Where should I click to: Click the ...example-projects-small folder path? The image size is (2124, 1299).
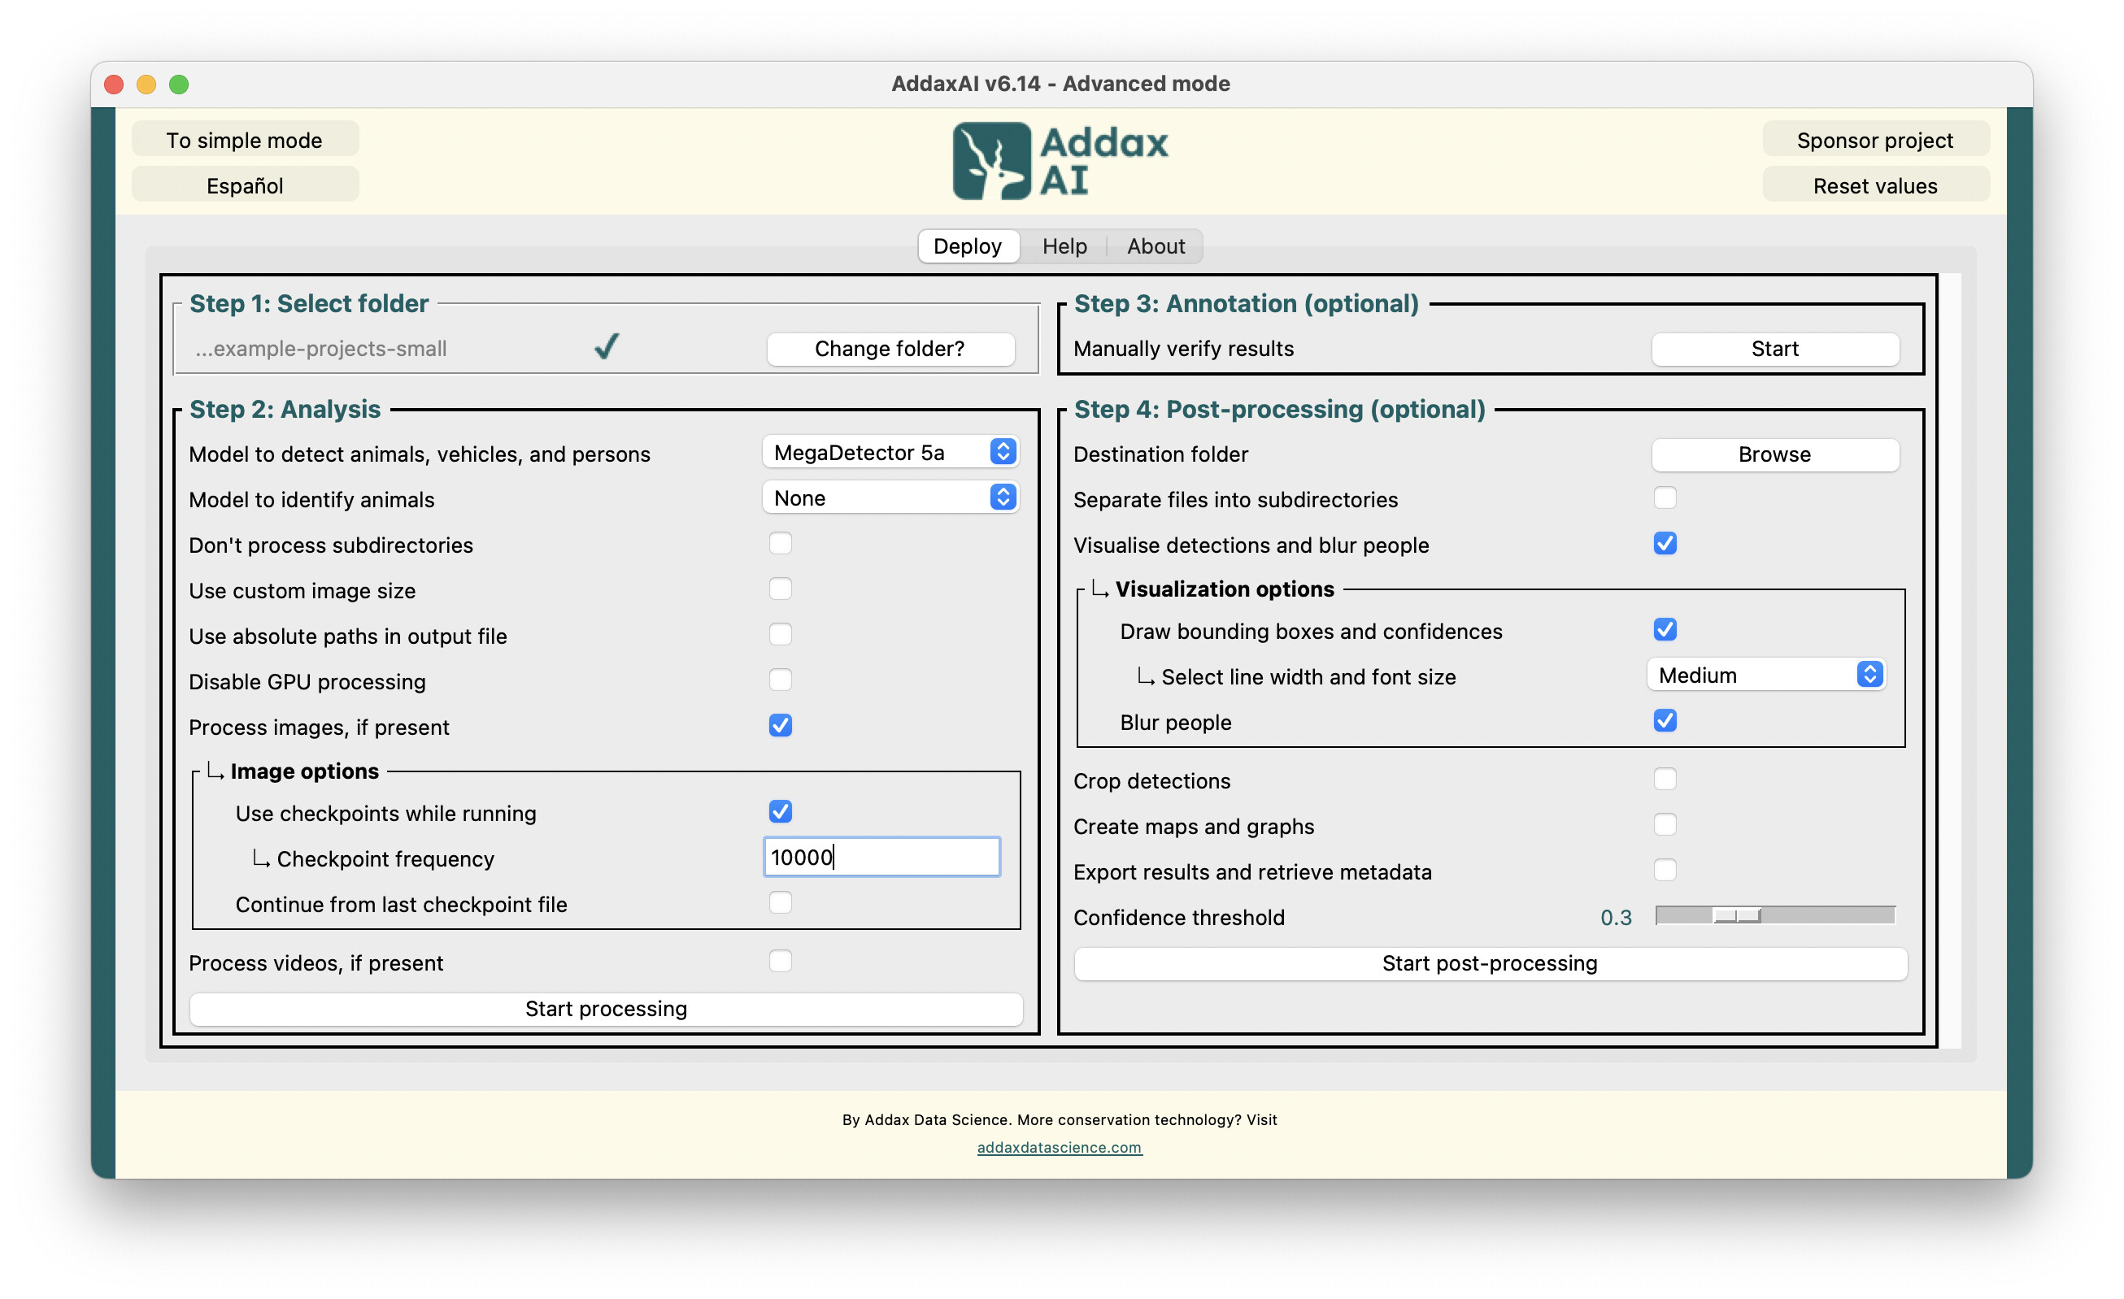(x=320, y=348)
